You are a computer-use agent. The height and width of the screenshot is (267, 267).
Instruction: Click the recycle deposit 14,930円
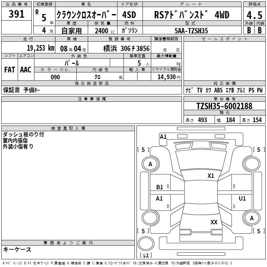(169, 77)
